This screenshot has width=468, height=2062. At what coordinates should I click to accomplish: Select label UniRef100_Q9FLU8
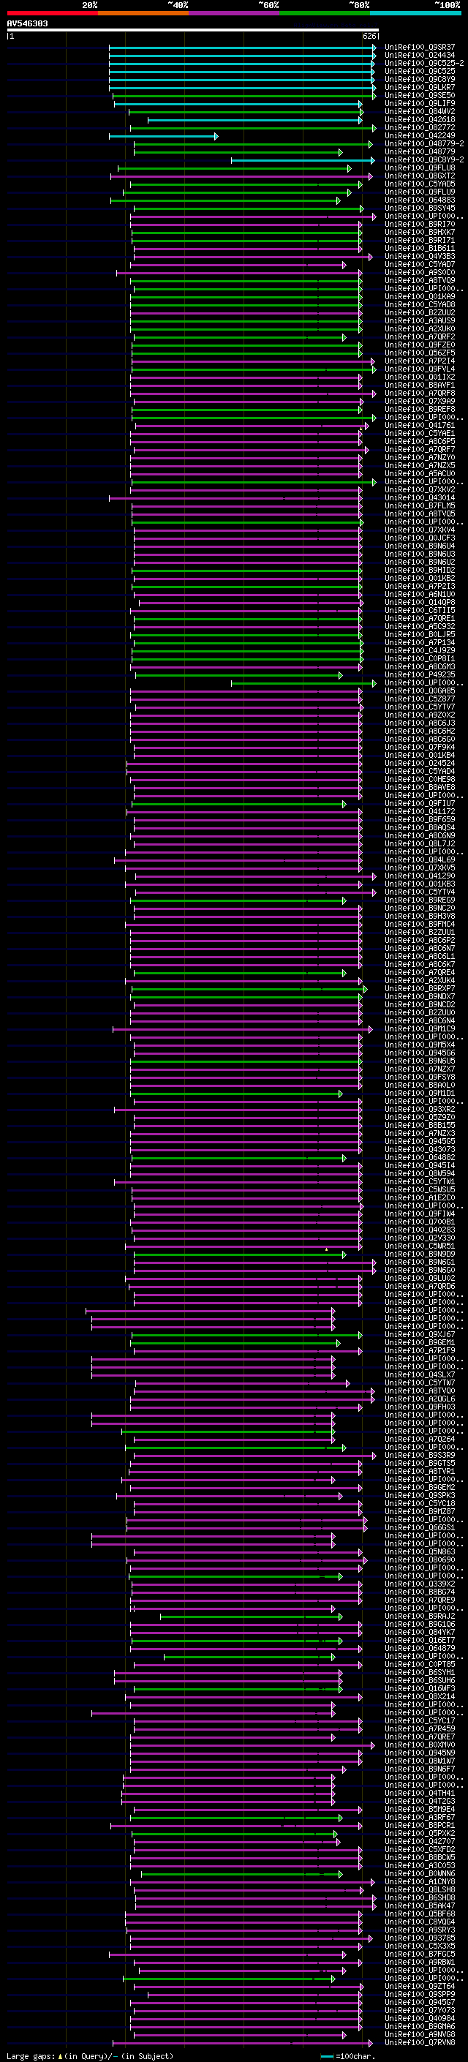click(x=420, y=169)
